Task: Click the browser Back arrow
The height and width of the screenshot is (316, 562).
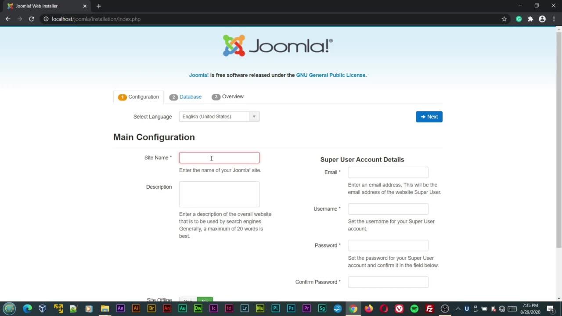Action: [8, 19]
